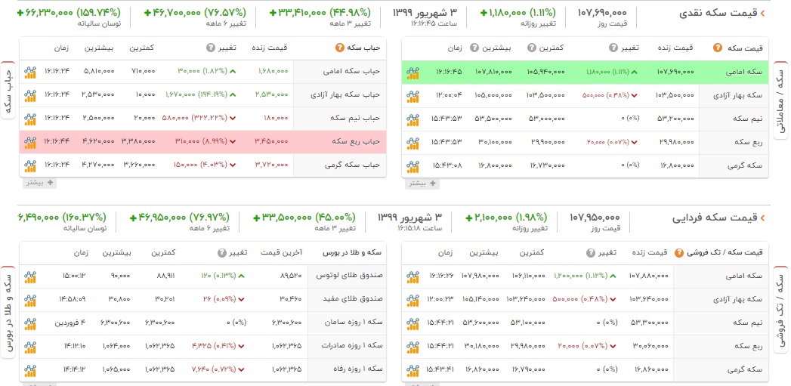Screen dimensions: 791x386
Task: Click orange help icon beside قیمت سکه header
Action: coord(718,48)
